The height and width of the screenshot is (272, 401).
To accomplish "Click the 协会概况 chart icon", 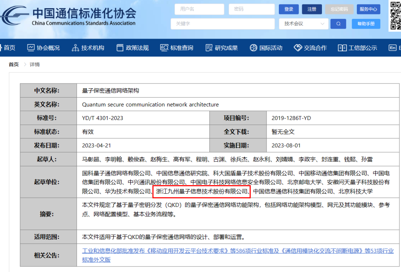I will point(31,48).
